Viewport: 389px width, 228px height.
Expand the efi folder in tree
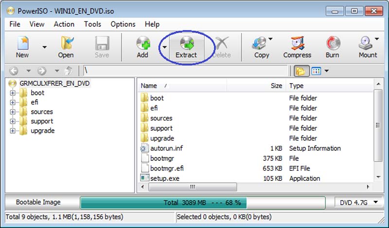coord(13,103)
